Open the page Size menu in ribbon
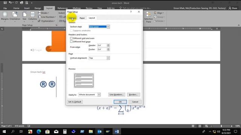 click(24, 17)
